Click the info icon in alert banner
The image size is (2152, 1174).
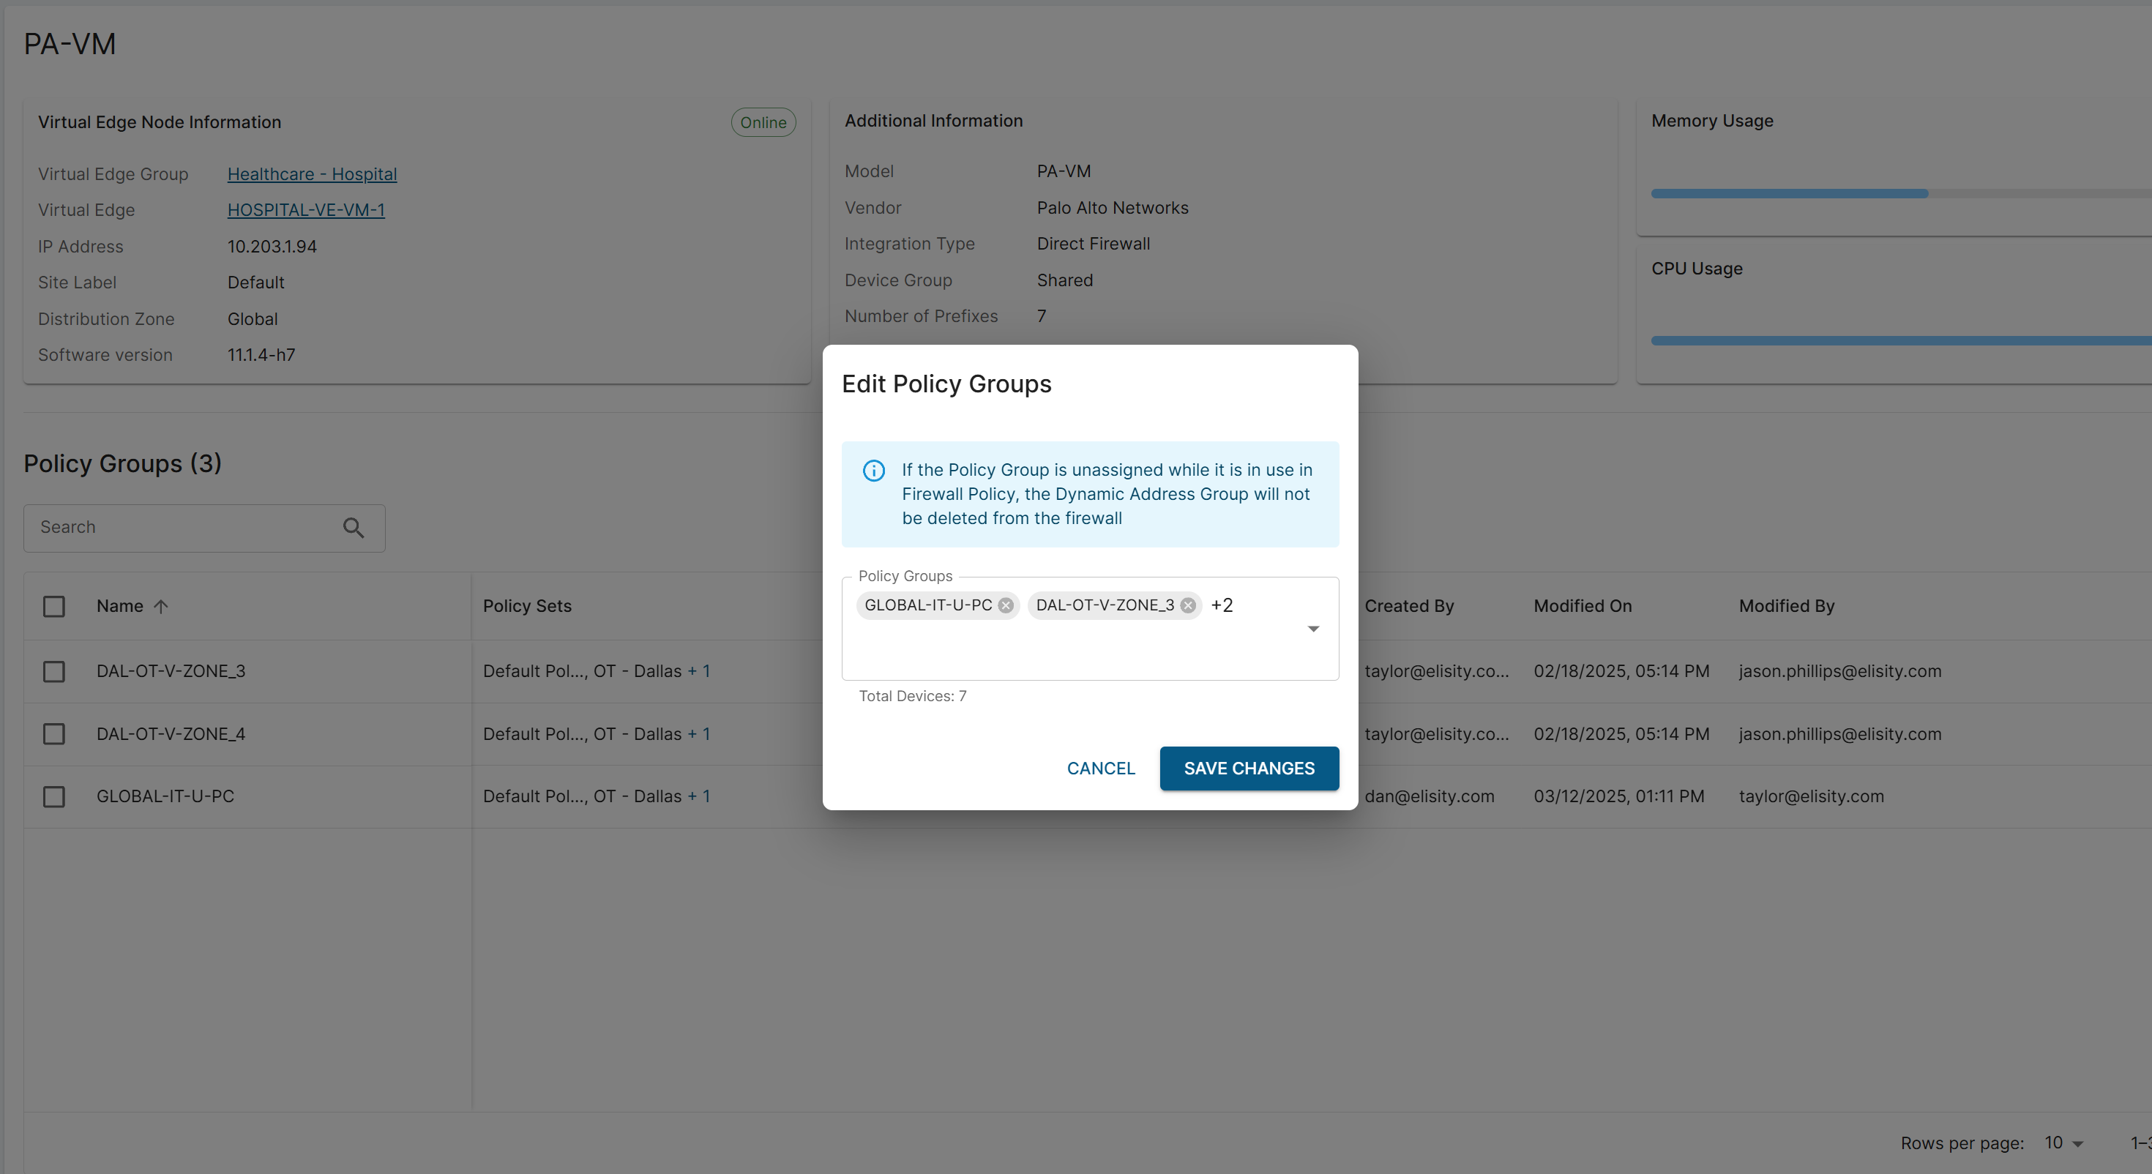pyautogui.click(x=874, y=471)
